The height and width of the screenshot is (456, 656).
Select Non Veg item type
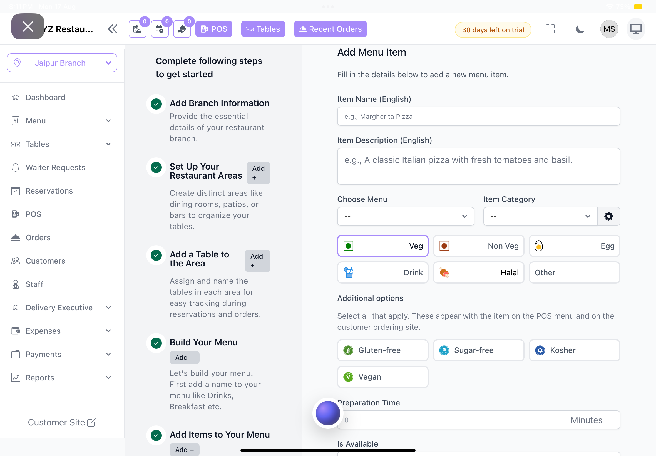(479, 246)
